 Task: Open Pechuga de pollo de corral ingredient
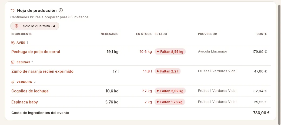click(36, 52)
